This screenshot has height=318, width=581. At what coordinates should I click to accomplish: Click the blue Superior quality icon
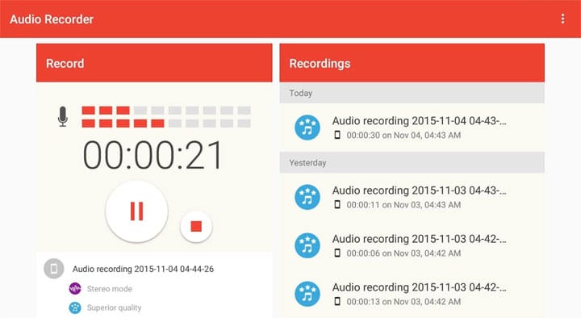75,308
